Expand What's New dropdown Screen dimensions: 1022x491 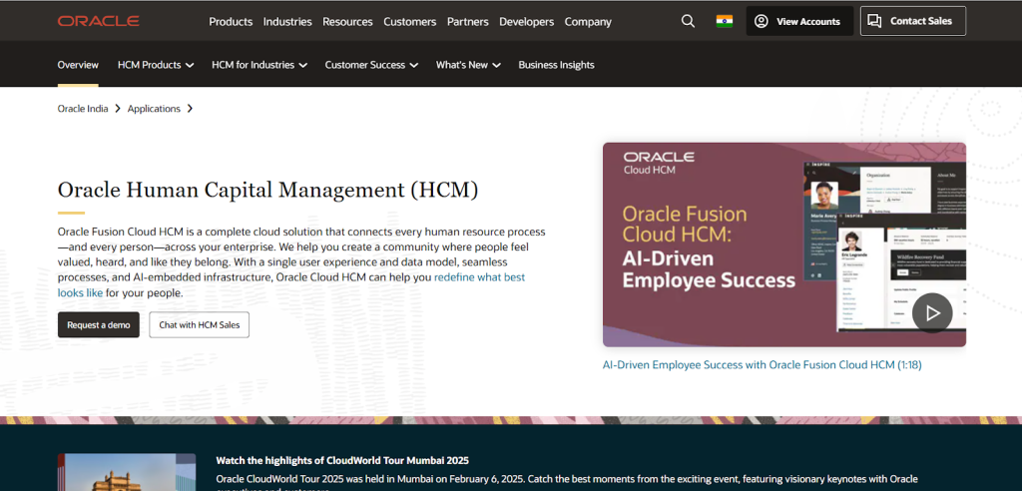point(468,65)
